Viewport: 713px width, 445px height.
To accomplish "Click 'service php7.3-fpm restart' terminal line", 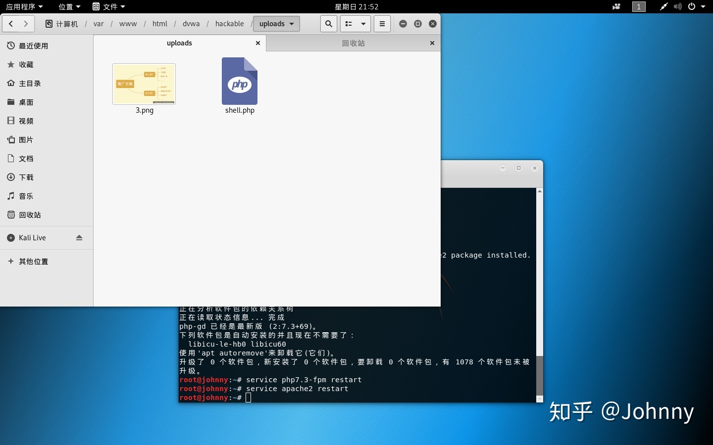I will tap(304, 380).
